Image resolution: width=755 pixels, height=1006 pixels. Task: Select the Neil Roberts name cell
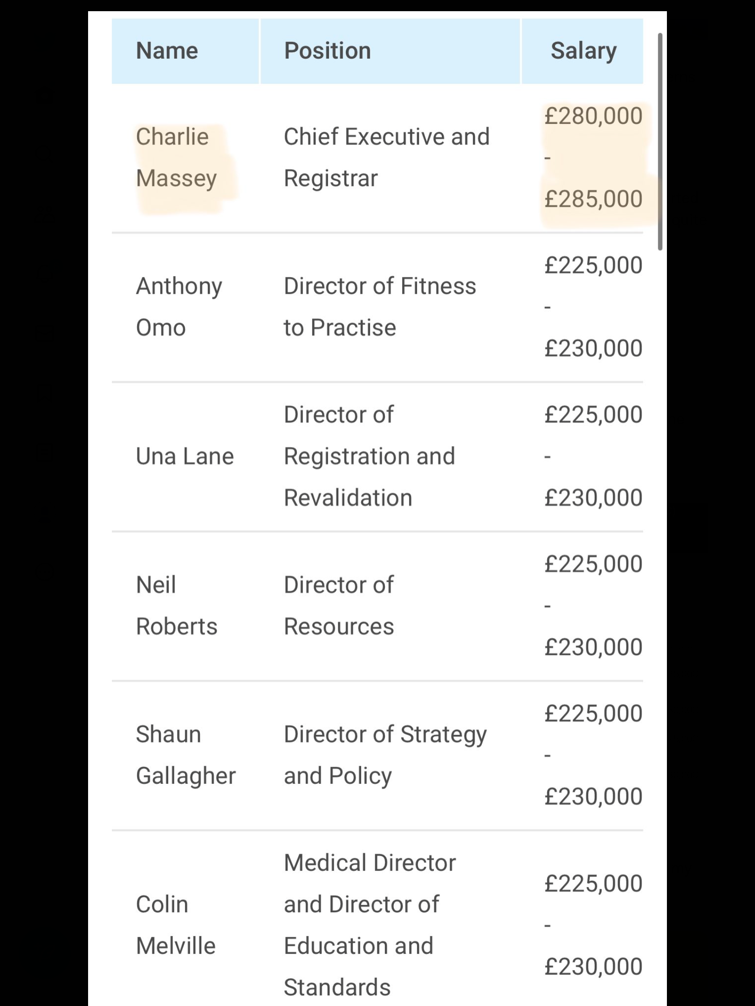point(177,605)
